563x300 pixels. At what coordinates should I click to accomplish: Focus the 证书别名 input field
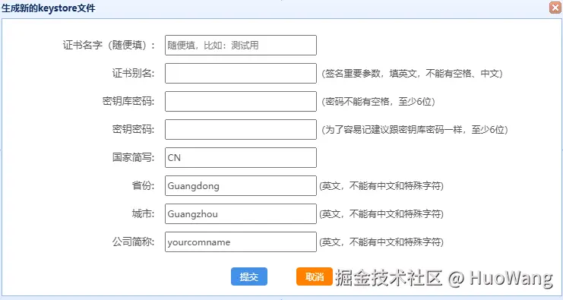tap(241, 73)
